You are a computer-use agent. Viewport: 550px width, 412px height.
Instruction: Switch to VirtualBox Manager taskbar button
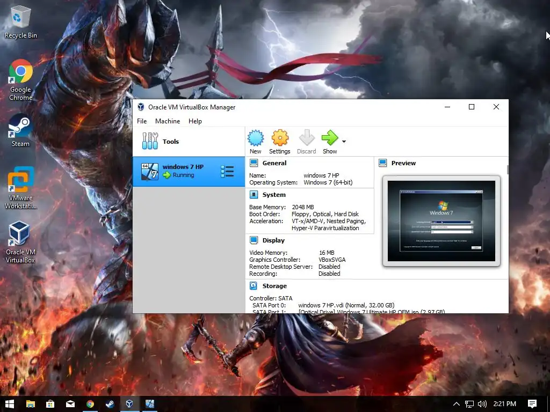pyautogui.click(x=130, y=404)
